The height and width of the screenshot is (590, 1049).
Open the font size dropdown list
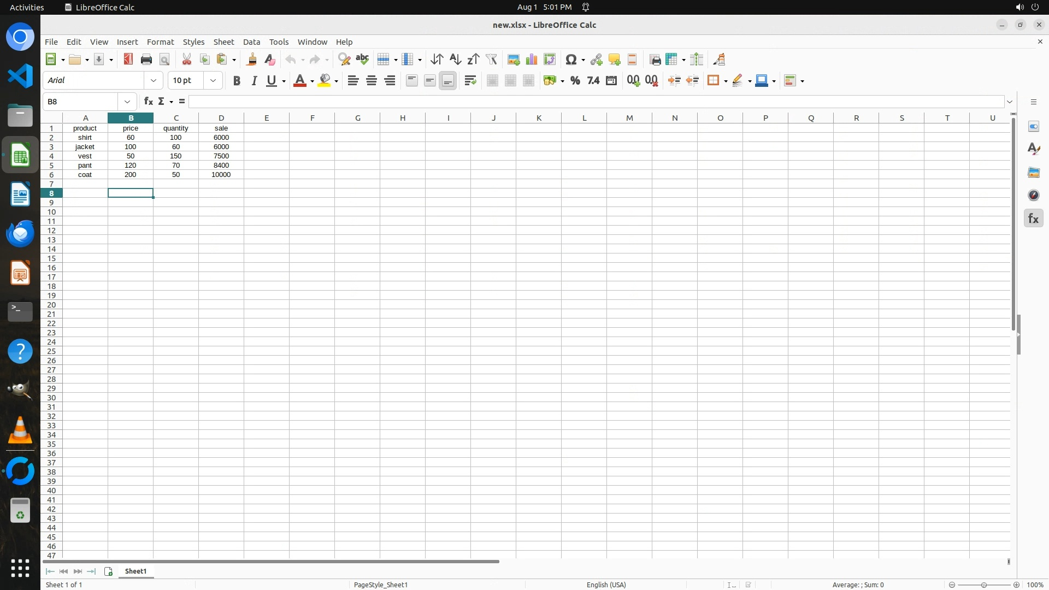click(213, 80)
